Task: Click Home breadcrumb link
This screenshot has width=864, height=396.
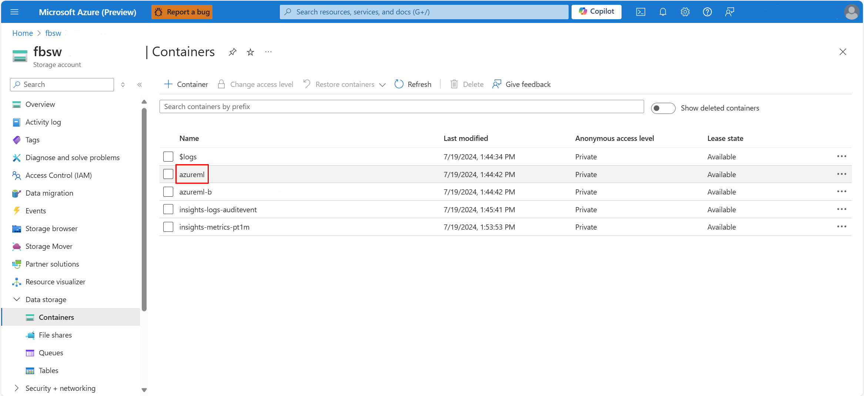Action: click(23, 33)
